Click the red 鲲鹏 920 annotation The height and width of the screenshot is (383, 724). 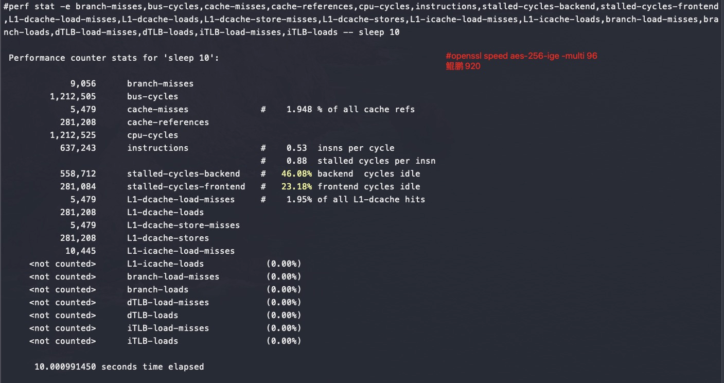[463, 66]
